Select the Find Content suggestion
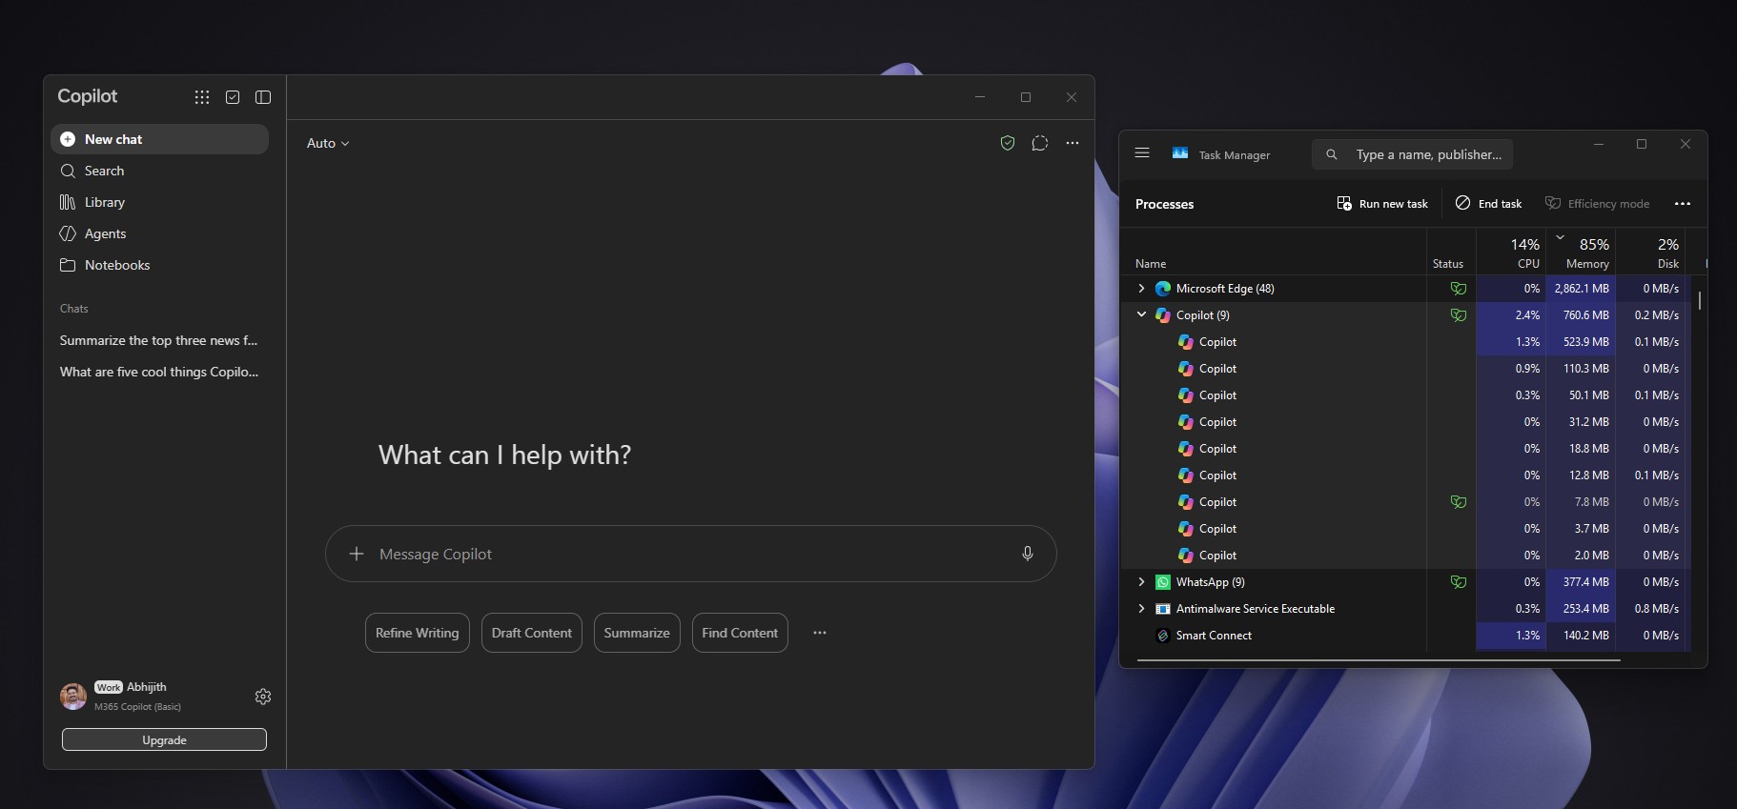 [x=740, y=633]
